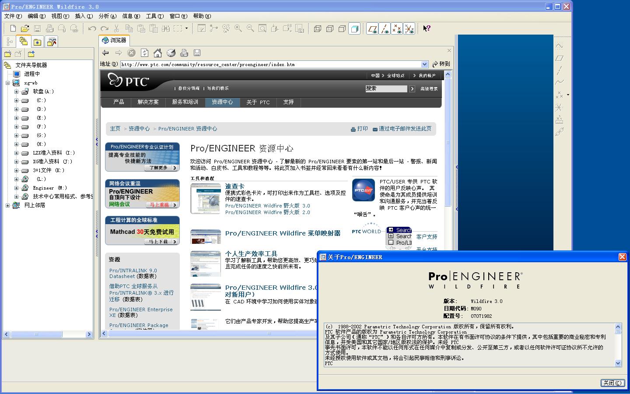The height and width of the screenshot is (394, 630).
Task: Open the 分析(A) menu
Action: click(x=108, y=16)
